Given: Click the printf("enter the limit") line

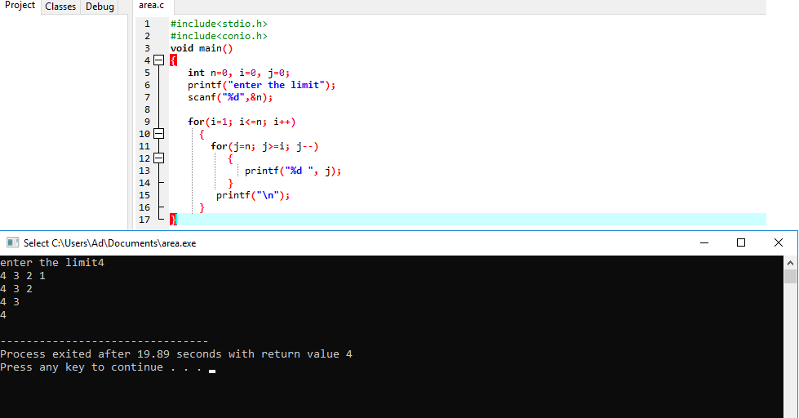Looking at the screenshot, I should (261, 85).
